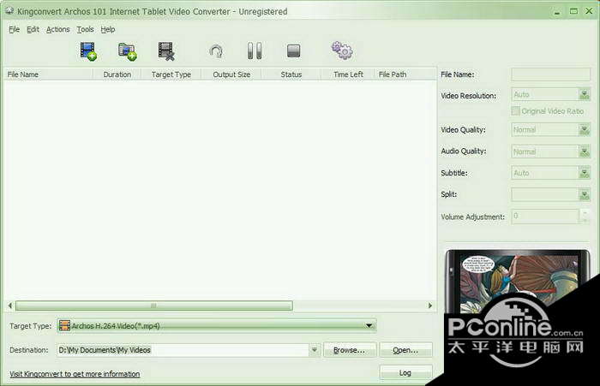Click the Status column header
Image resolution: width=600 pixels, height=386 pixels.
click(291, 74)
